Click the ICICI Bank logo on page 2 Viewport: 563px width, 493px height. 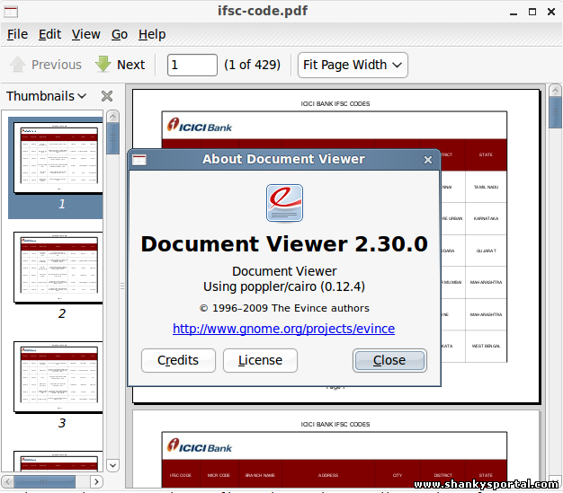pyautogui.click(x=200, y=445)
